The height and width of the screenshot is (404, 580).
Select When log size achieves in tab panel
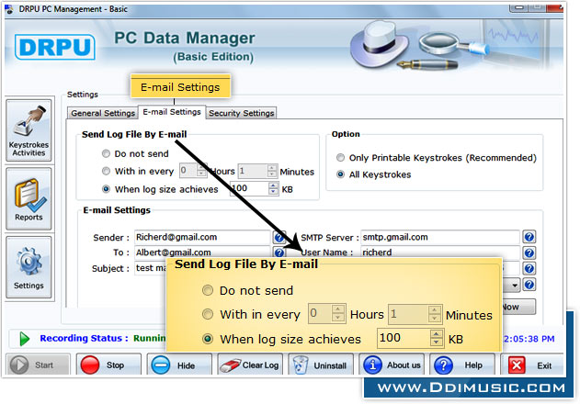point(106,189)
